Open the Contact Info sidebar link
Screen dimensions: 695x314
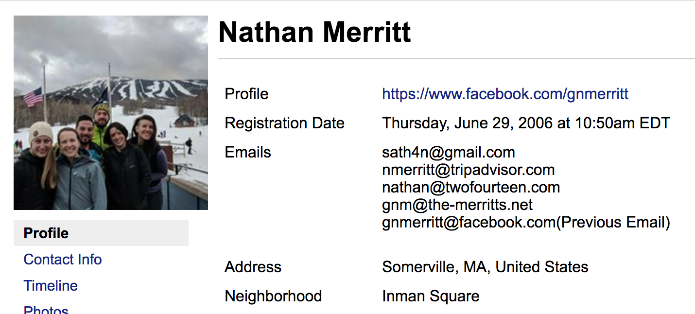[x=63, y=259]
